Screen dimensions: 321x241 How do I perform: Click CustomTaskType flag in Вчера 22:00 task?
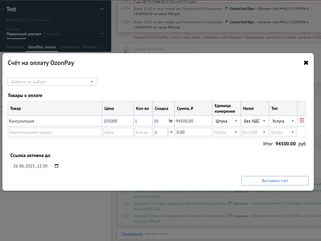click(226, 9)
